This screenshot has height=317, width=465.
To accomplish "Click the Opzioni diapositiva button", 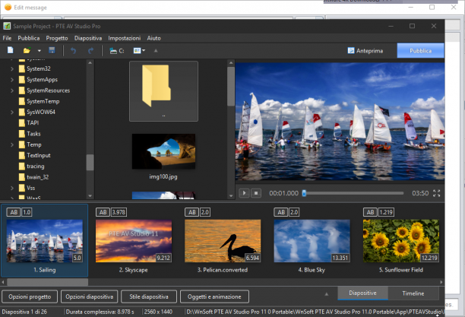I will click(x=89, y=296).
